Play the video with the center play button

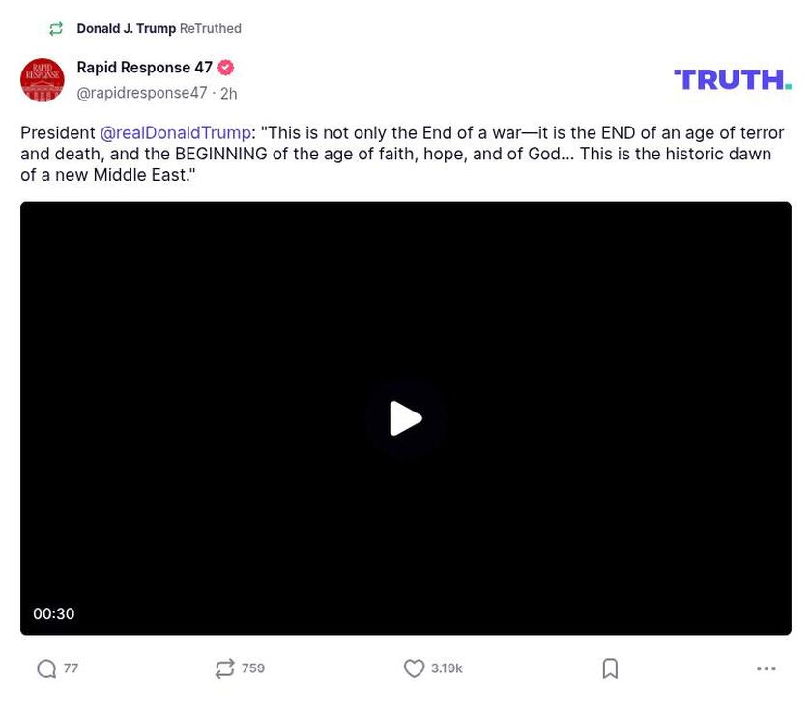(x=406, y=418)
